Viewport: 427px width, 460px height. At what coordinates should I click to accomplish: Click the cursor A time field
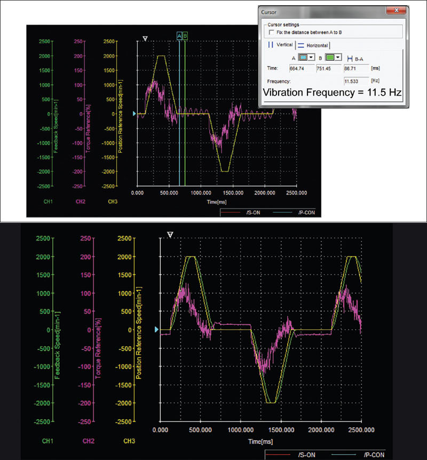(x=302, y=68)
